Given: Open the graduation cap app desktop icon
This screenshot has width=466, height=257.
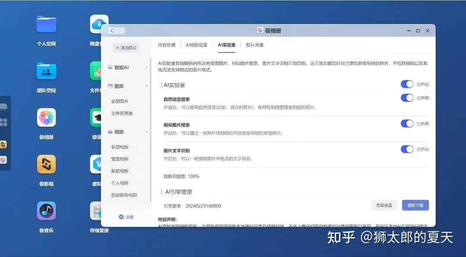Looking at the screenshot, I should [96, 118].
